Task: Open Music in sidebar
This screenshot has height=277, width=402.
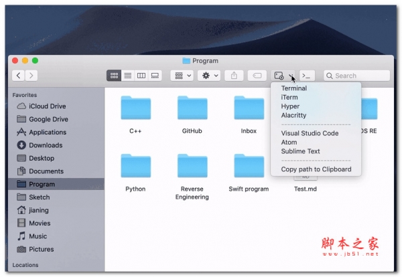Action: [56, 236]
